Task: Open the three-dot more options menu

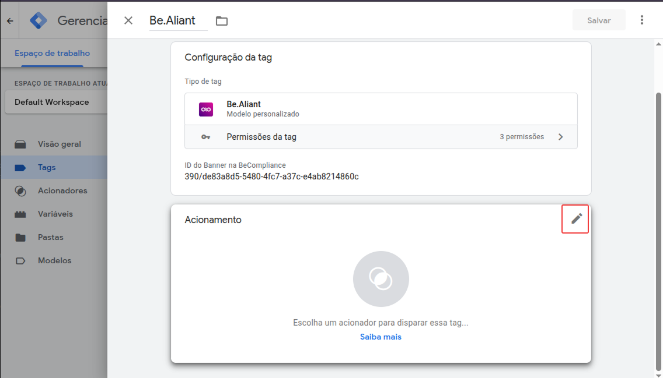Action: tap(642, 20)
